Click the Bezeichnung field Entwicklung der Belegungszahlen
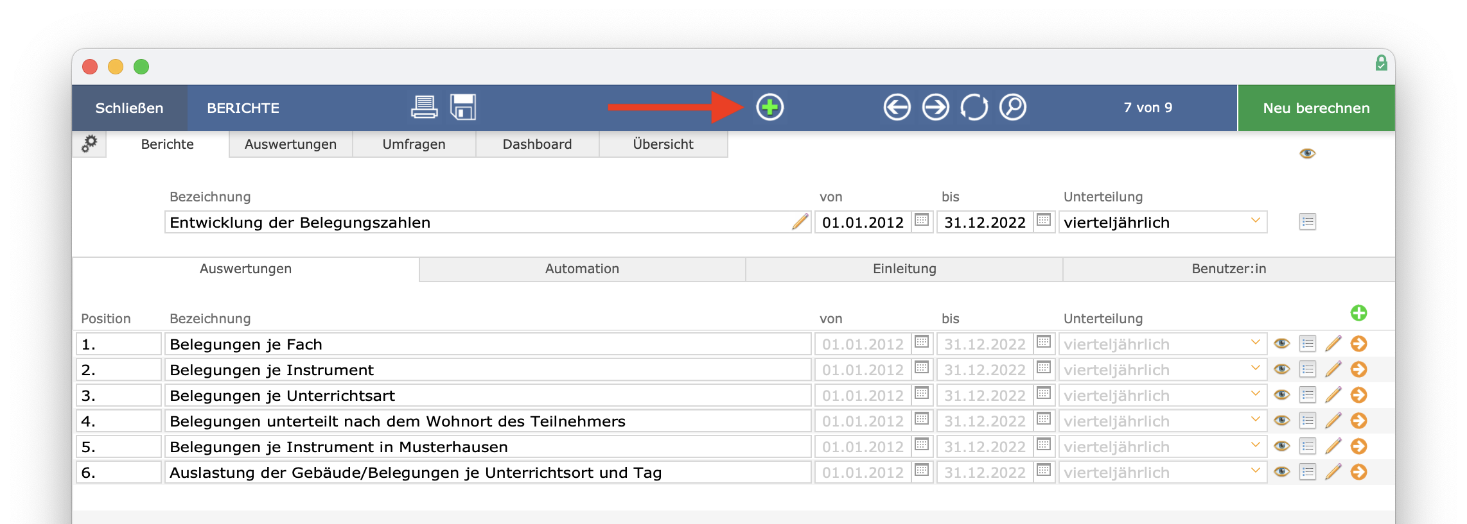The height and width of the screenshot is (524, 1467). 488,222
